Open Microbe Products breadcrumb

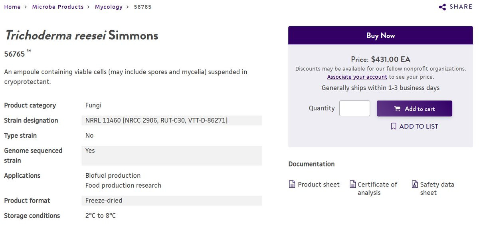pos(58,7)
